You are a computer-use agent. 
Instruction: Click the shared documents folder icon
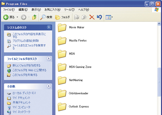(9, 103)
